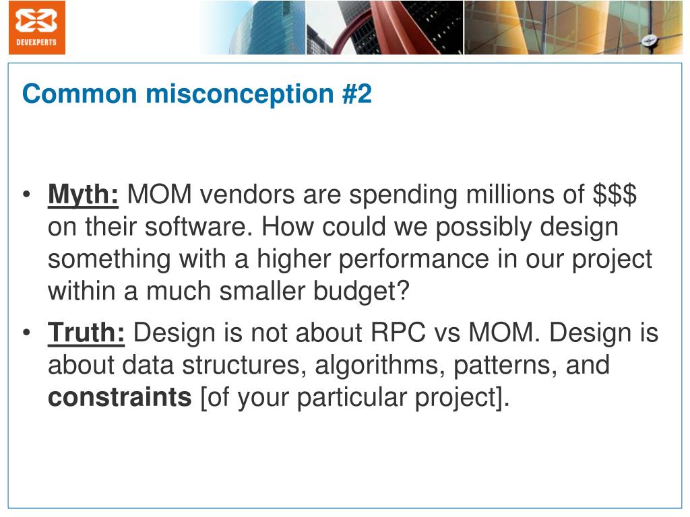Click the red arch sculpture banner image
Viewport: 690px width, 517px height.
pyautogui.click(x=385, y=27)
